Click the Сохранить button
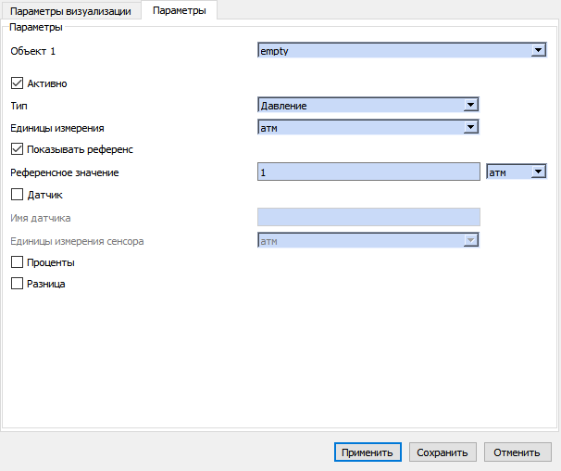561x471 pixels. 443,452
